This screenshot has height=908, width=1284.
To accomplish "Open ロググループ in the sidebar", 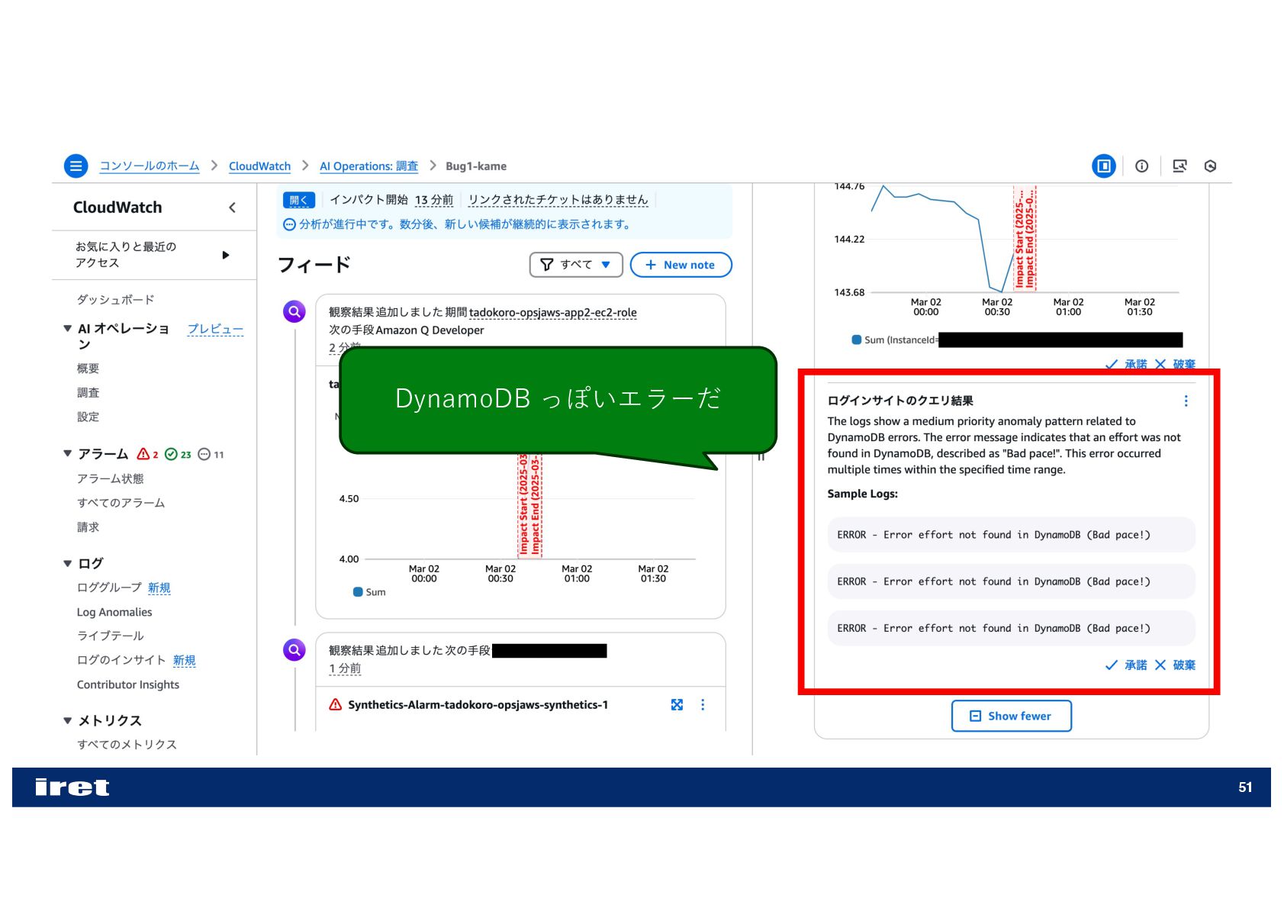I will coord(109,588).
